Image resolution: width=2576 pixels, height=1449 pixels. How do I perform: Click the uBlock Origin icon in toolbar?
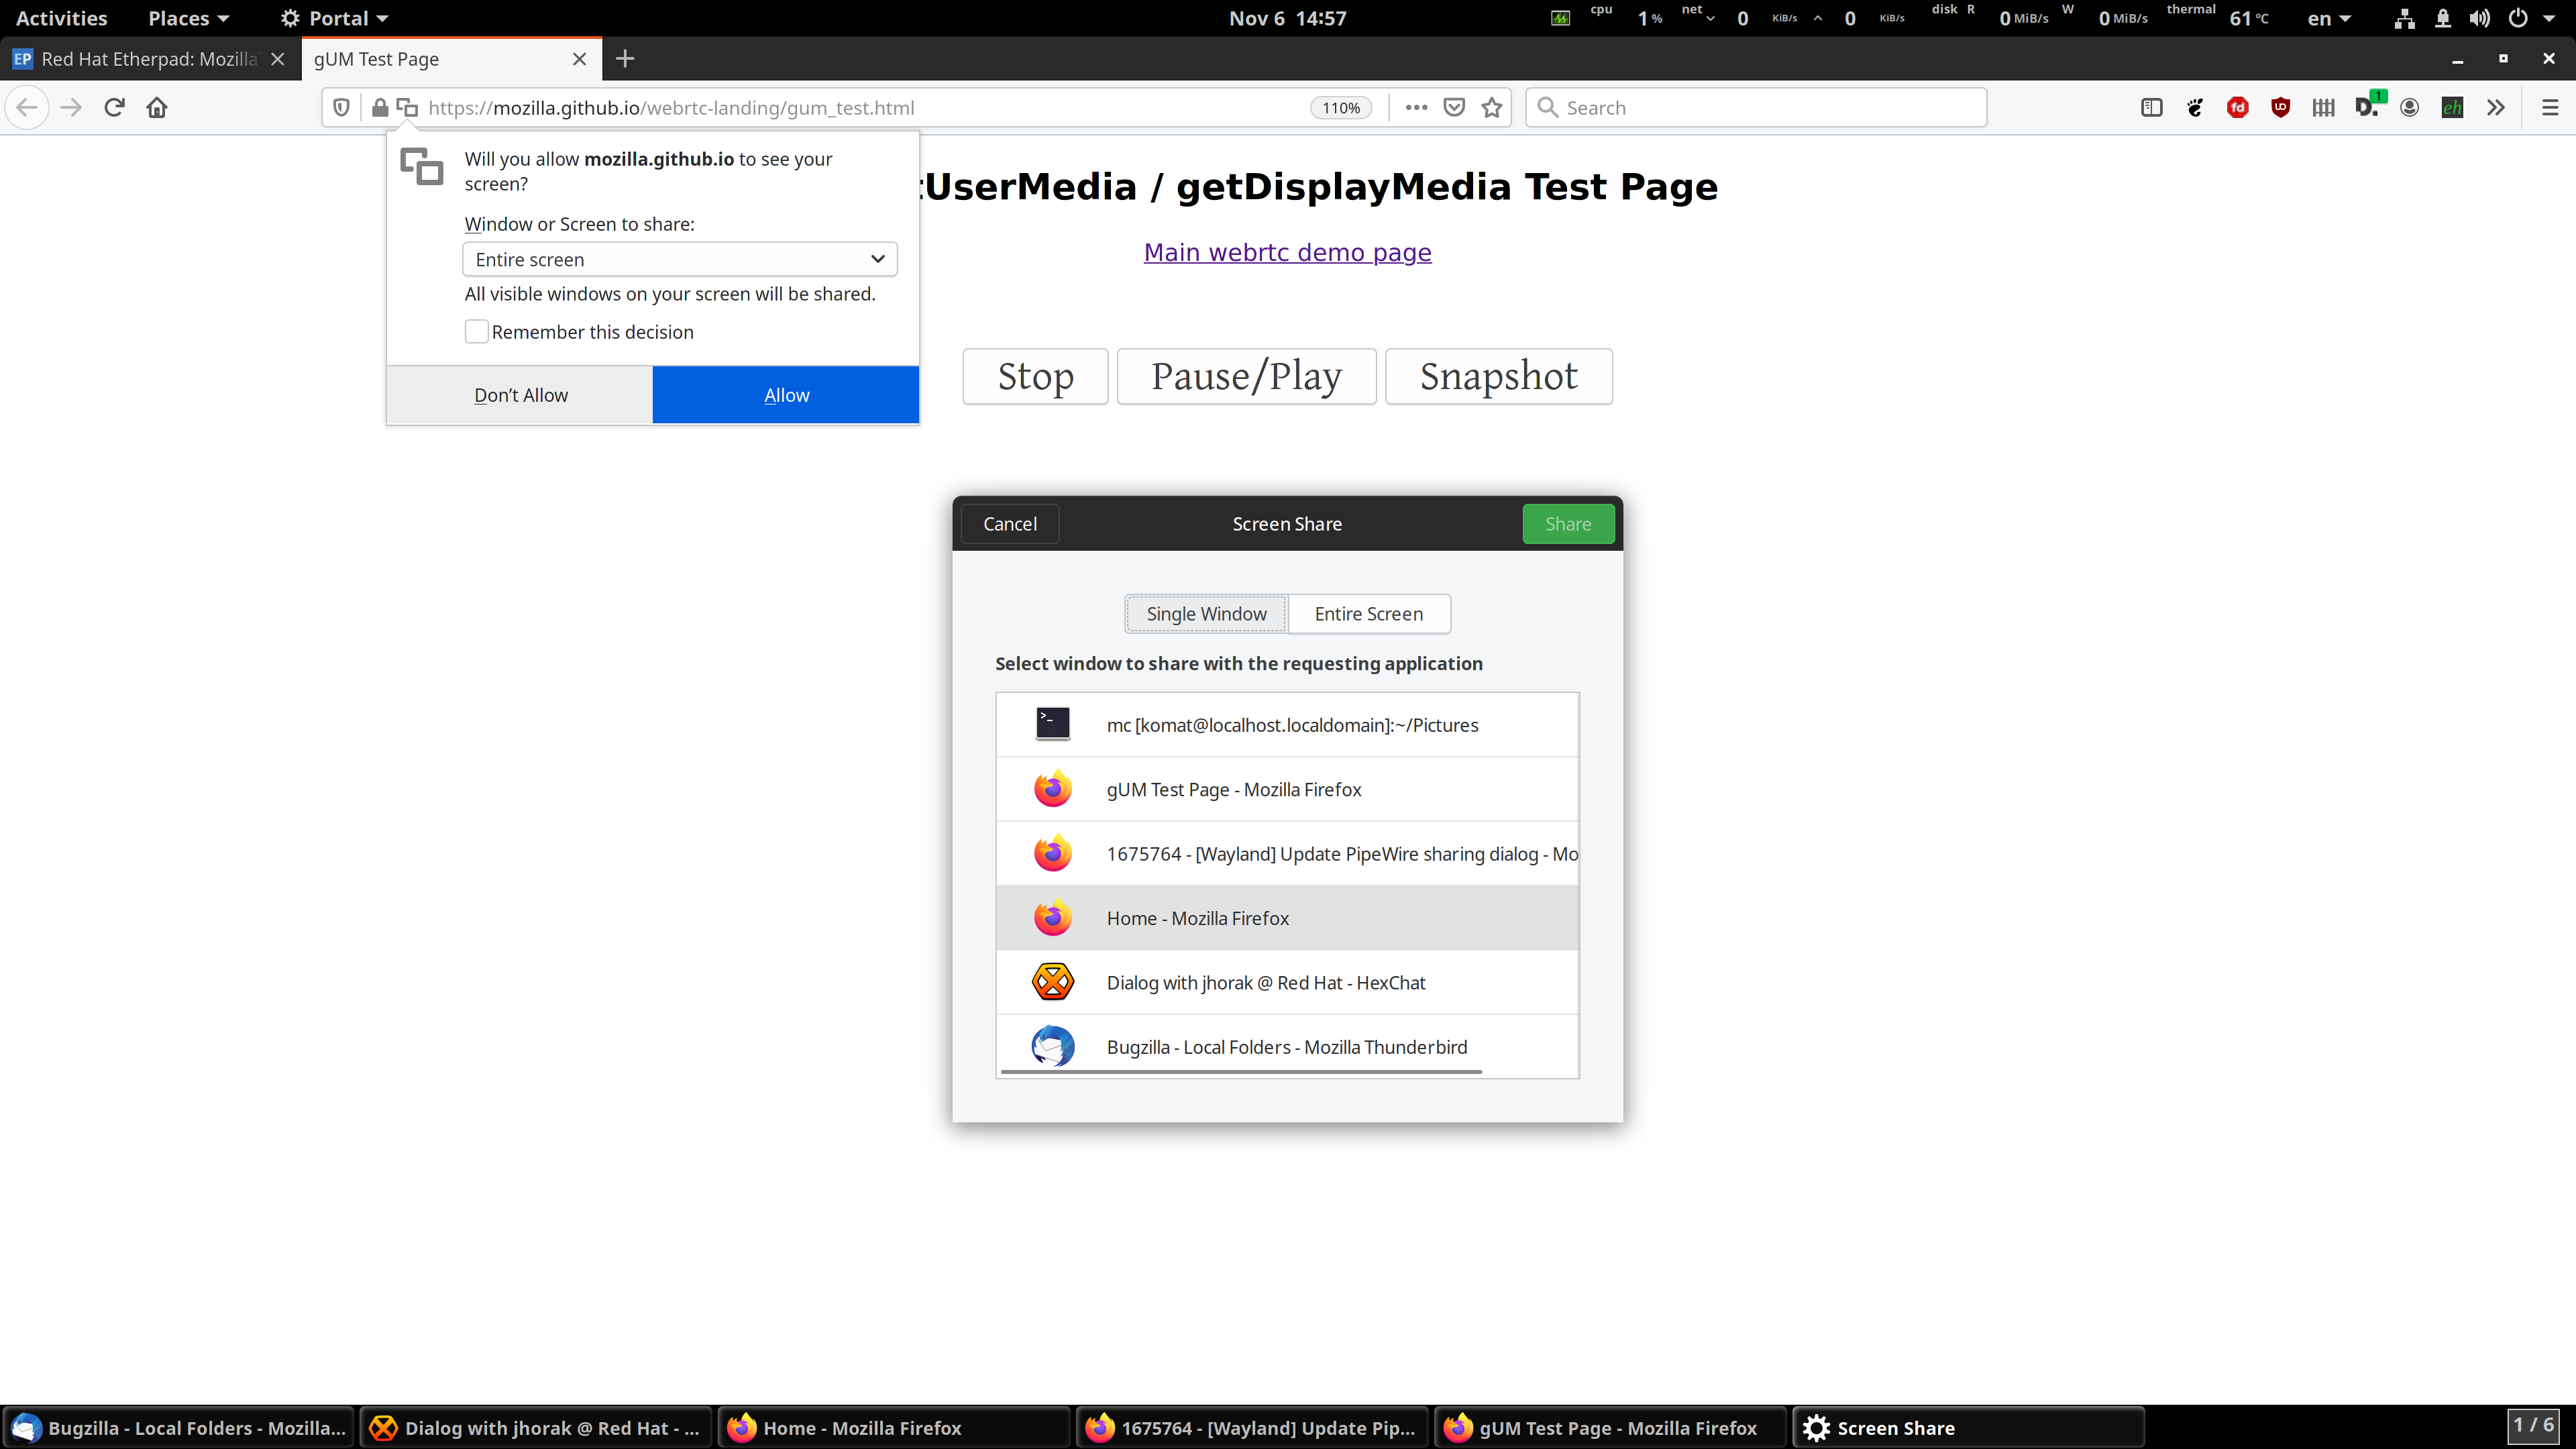pyautogui.click(x=2281, y=108)
